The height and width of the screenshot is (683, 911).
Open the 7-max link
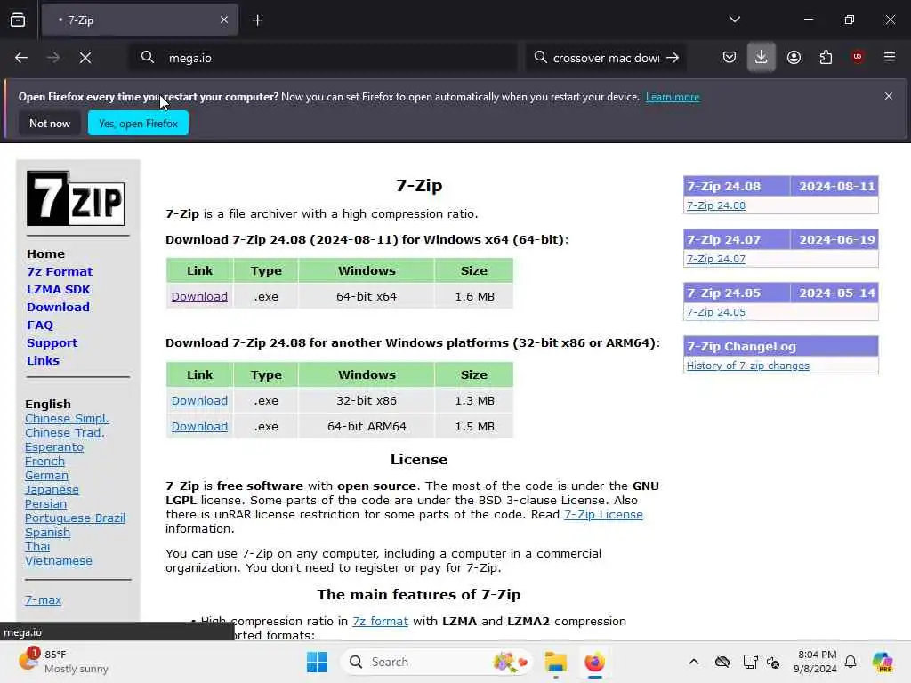(43, 600)
